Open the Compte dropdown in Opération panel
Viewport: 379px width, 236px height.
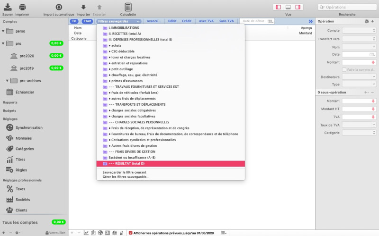(x=359, y=30)
